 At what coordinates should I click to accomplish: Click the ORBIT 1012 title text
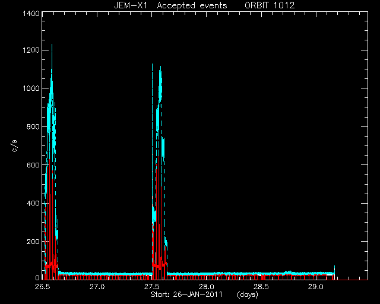[270, 5]
